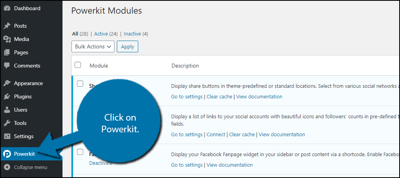Click the Dashboard gauge icon
The image size is (400, 178).
click(7, 9)
